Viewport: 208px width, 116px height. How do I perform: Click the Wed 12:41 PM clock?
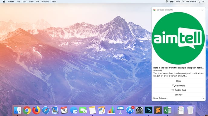click(x=182, y=2)
